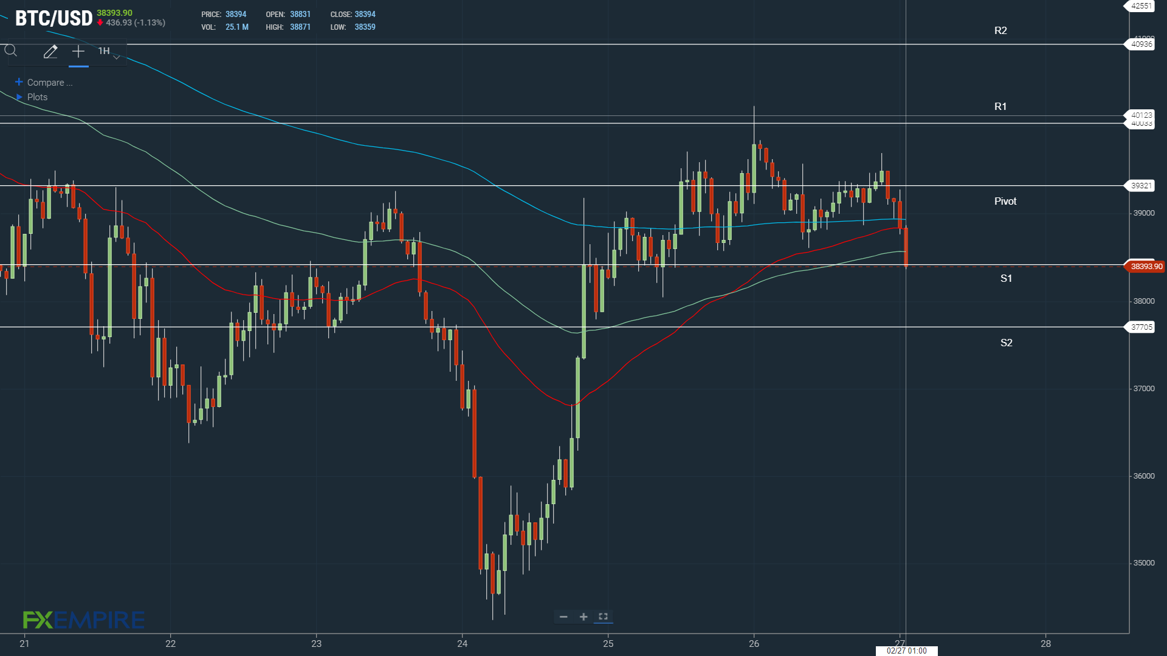Viewport: 1167px width, 656px height.
Task: Open the Compare symbols option
Action: 50,83
